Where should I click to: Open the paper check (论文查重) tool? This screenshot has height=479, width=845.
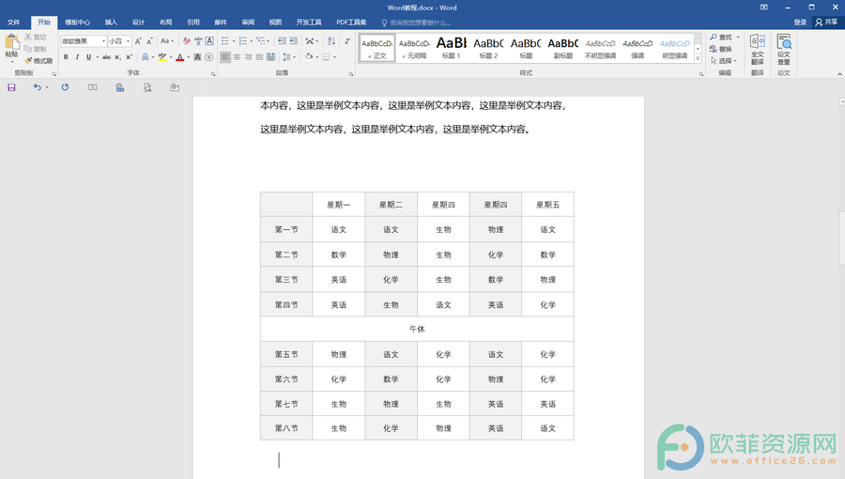(x=784, y=49)
